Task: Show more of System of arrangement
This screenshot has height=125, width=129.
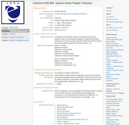Action: 75,65
